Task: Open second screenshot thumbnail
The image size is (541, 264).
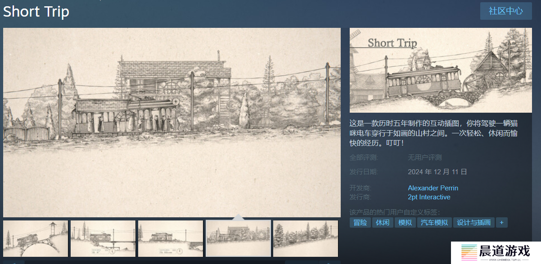Action: coord(103,238)
